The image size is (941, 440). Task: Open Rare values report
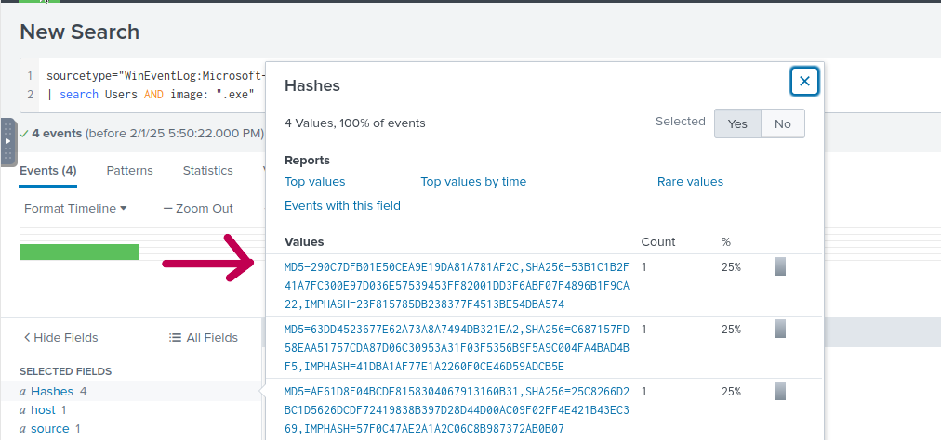tap(690, 182)
